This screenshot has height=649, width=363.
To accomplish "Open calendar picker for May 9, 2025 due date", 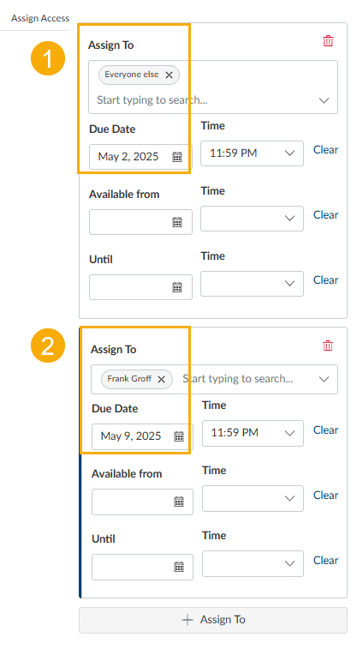I will (179, 436).
